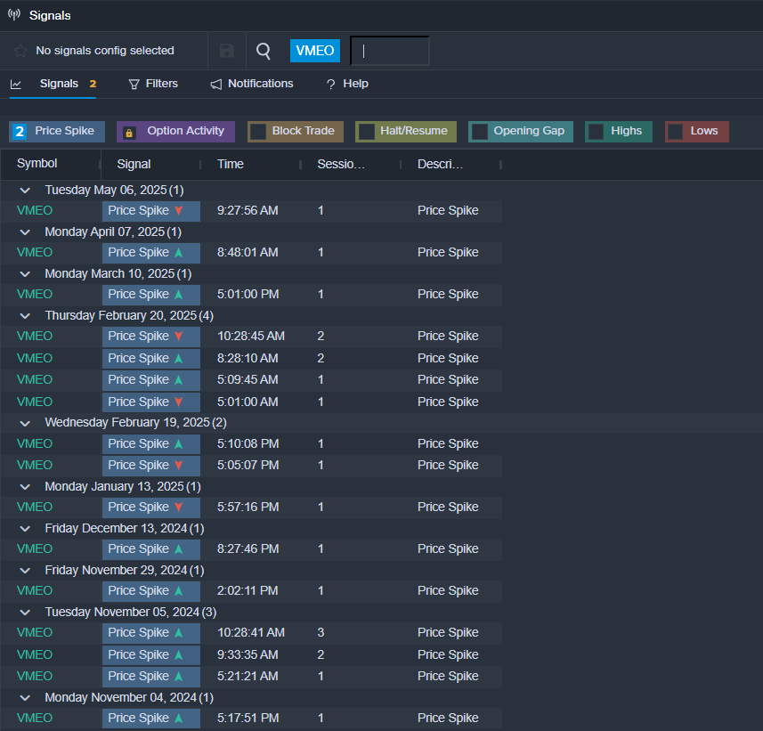Open VMEO link in April 07 row
The width and height of the screenshot is (763, 731).
[x=35, y=253]
